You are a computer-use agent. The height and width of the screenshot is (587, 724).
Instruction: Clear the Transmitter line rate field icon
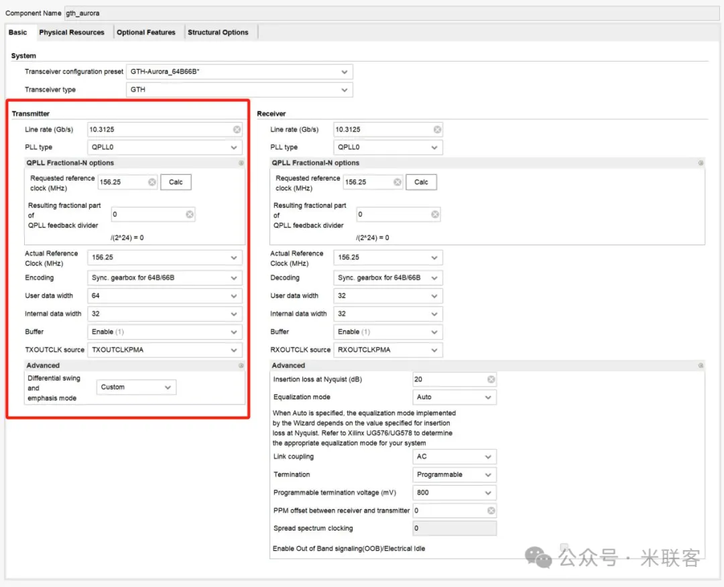(237, 130)
